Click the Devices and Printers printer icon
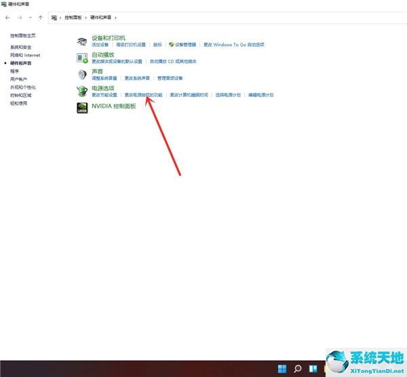 [82, 41]
